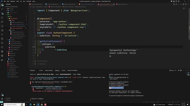Collapse the src folder in Explorer
Screen dimensions: 190x106
point(10,15)
